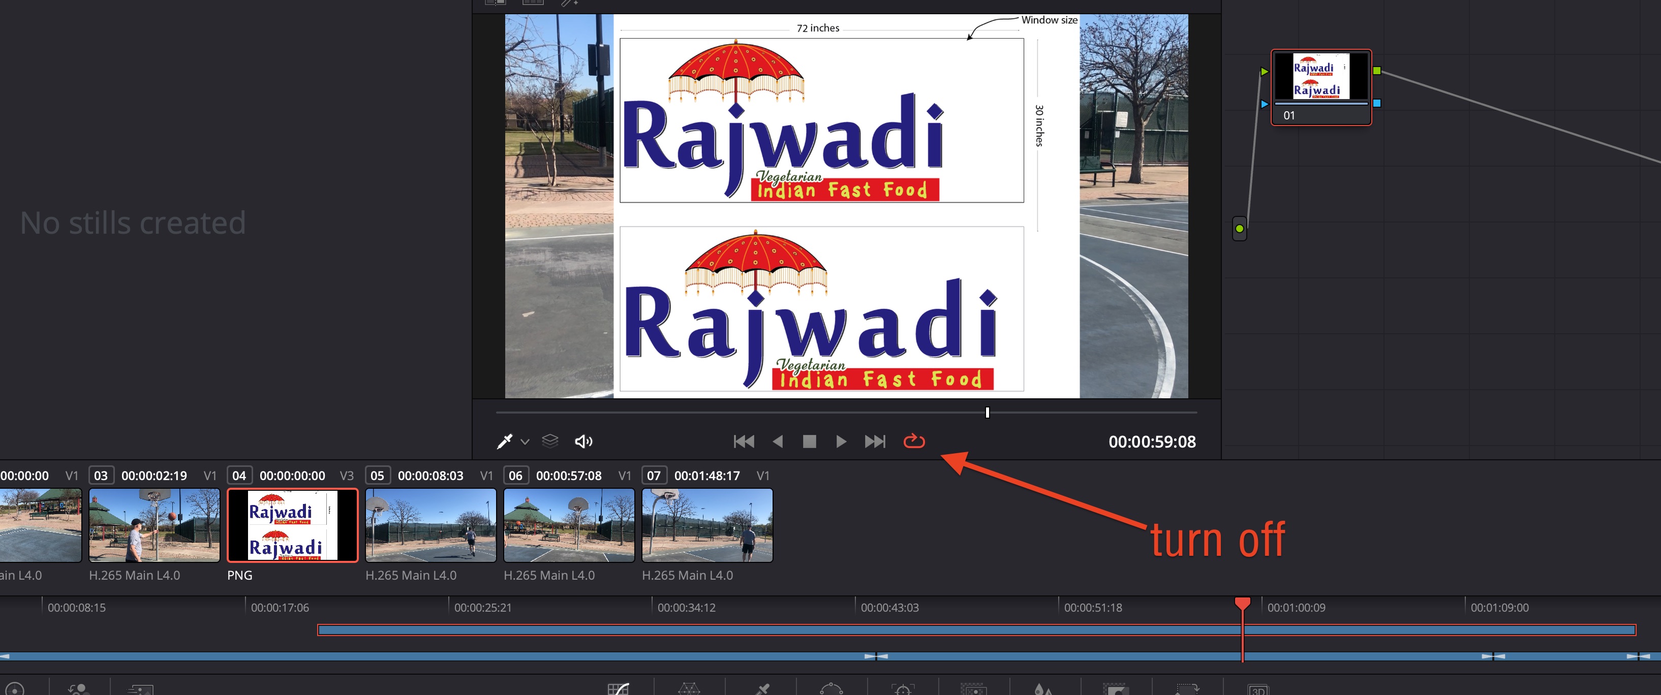Image resolution: width=1661 pixels, height=695 pixels.
Task: Select clip 07 thumbnail
Action: (708, 525)
